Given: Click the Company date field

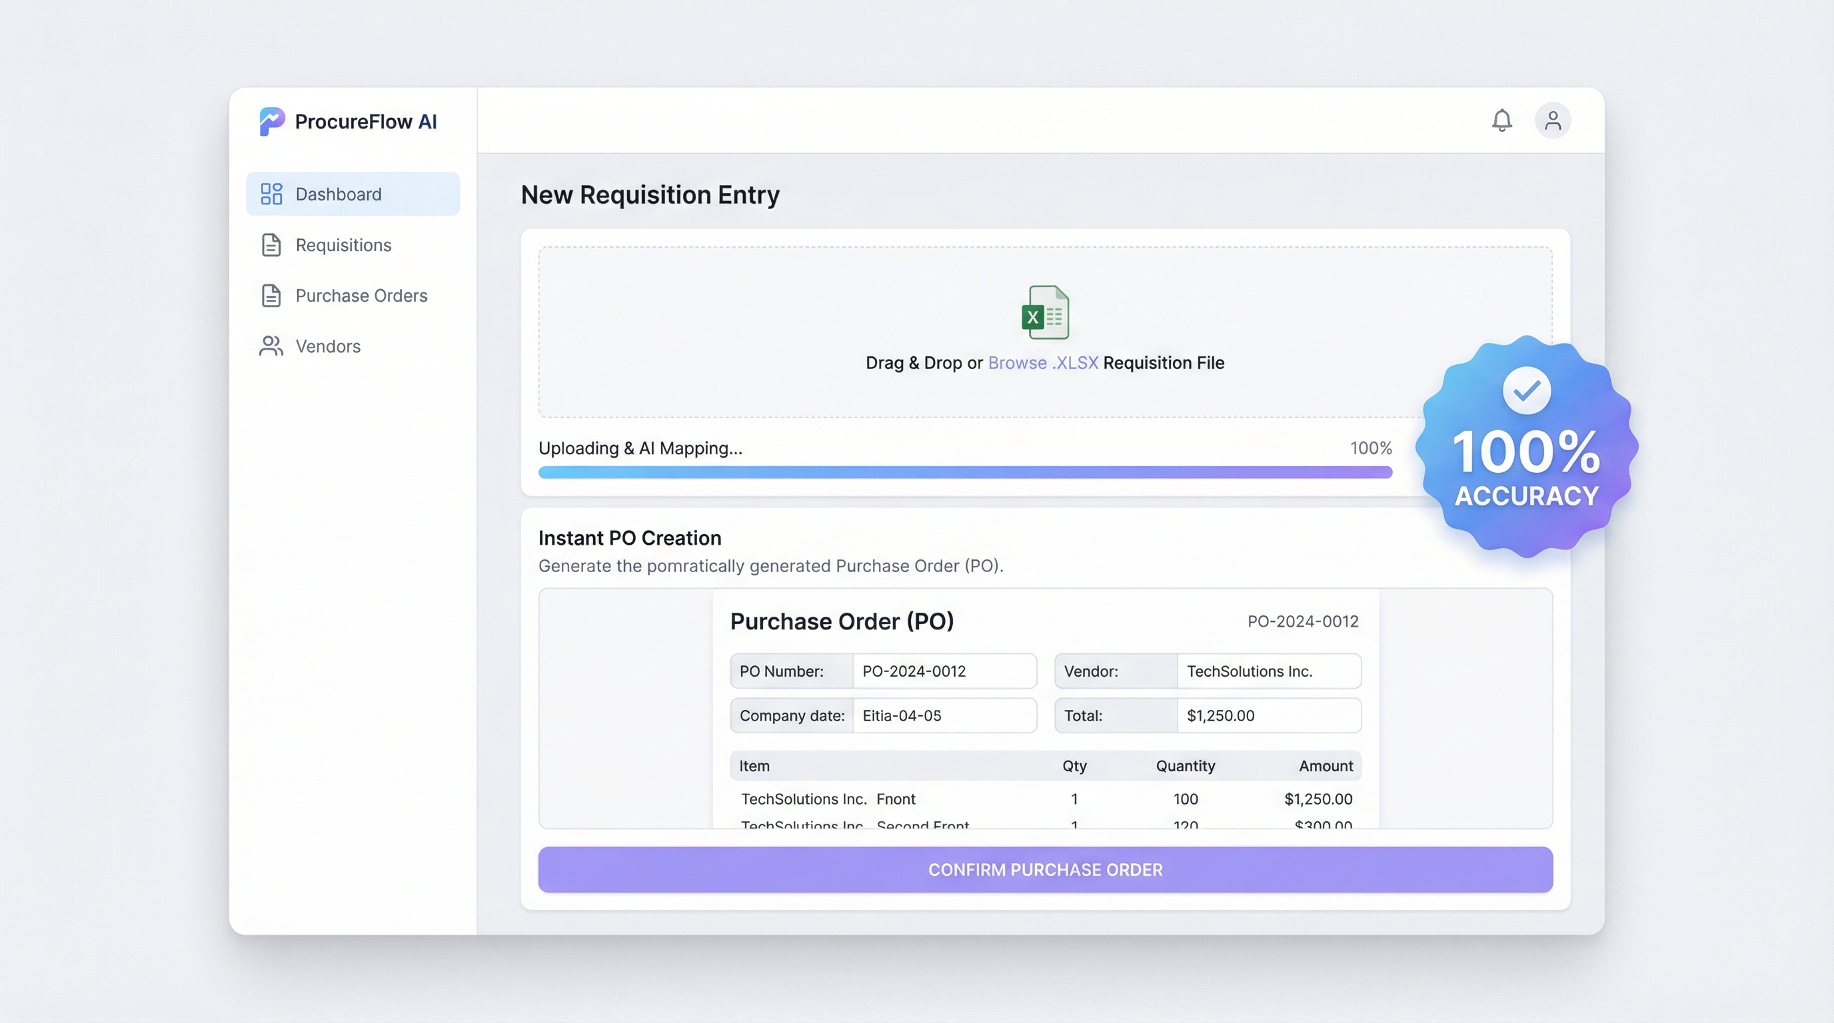Looking at the screenshot, I should (944, 716).
